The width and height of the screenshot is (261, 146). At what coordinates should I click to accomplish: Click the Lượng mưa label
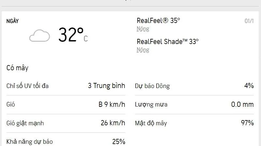pos(151,105)
